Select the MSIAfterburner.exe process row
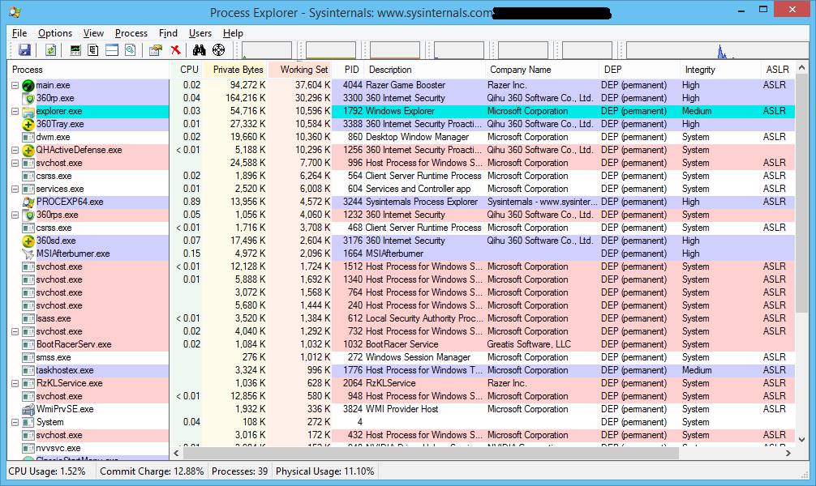This screenshot has height=486, width=816. pos(72,254)
